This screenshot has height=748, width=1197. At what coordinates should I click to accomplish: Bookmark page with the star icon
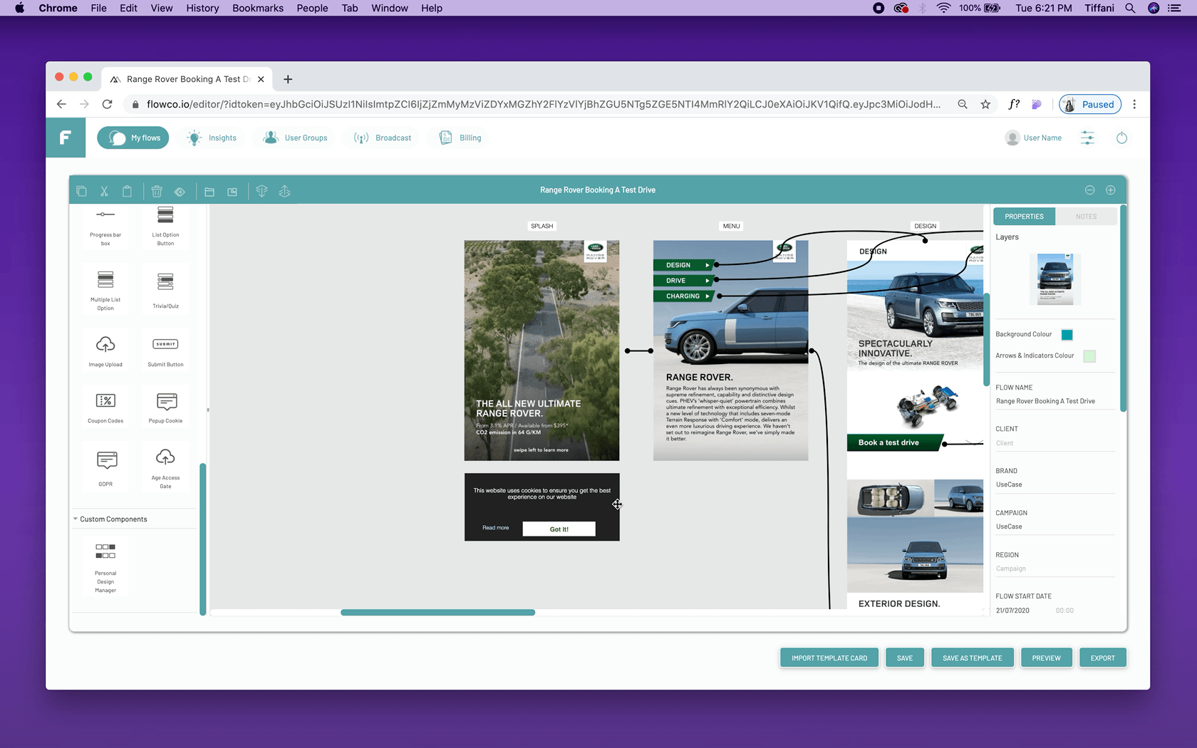985,104
